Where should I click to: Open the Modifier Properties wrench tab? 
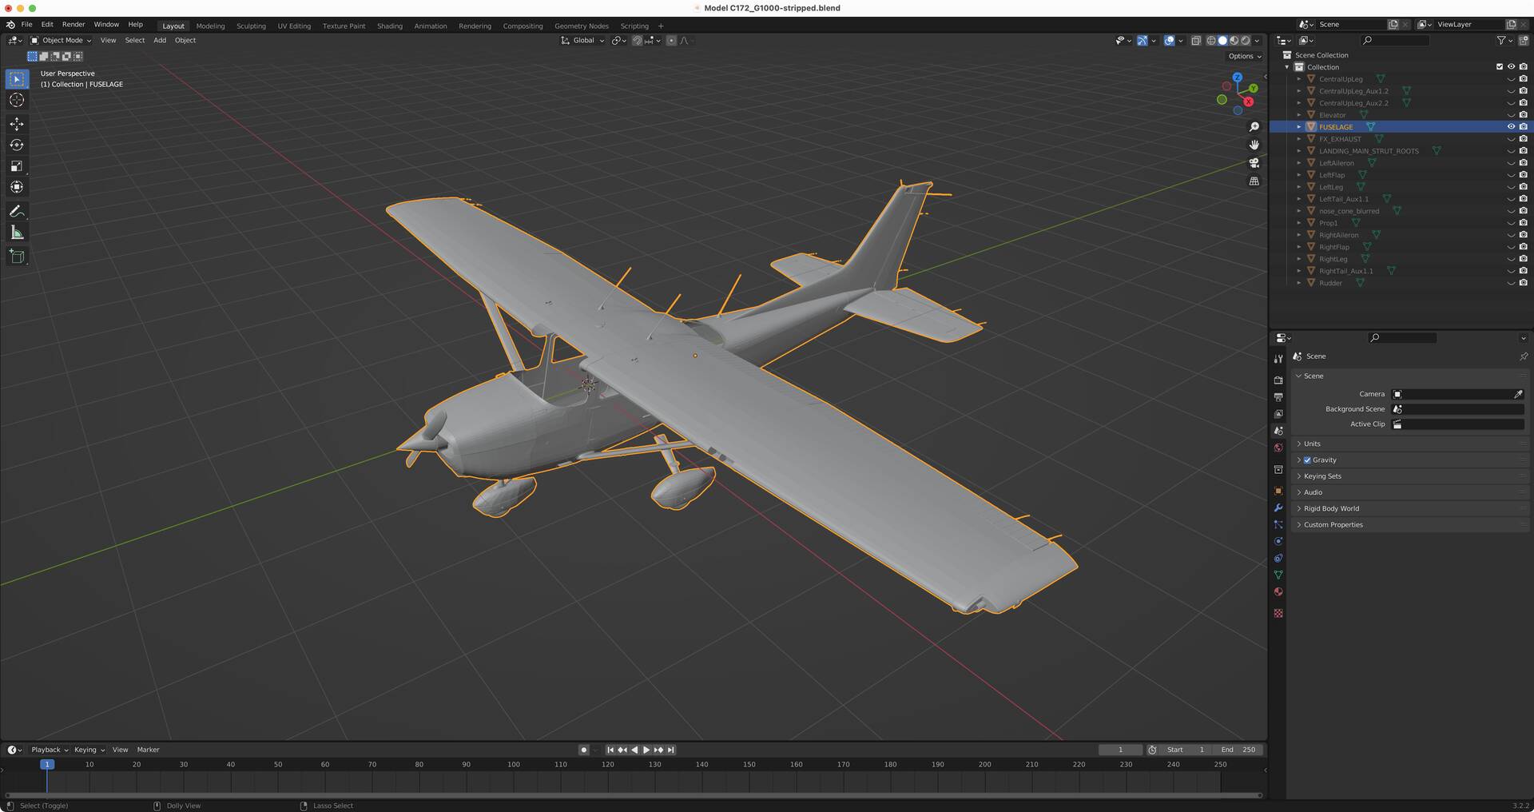tap(1279, 508)
